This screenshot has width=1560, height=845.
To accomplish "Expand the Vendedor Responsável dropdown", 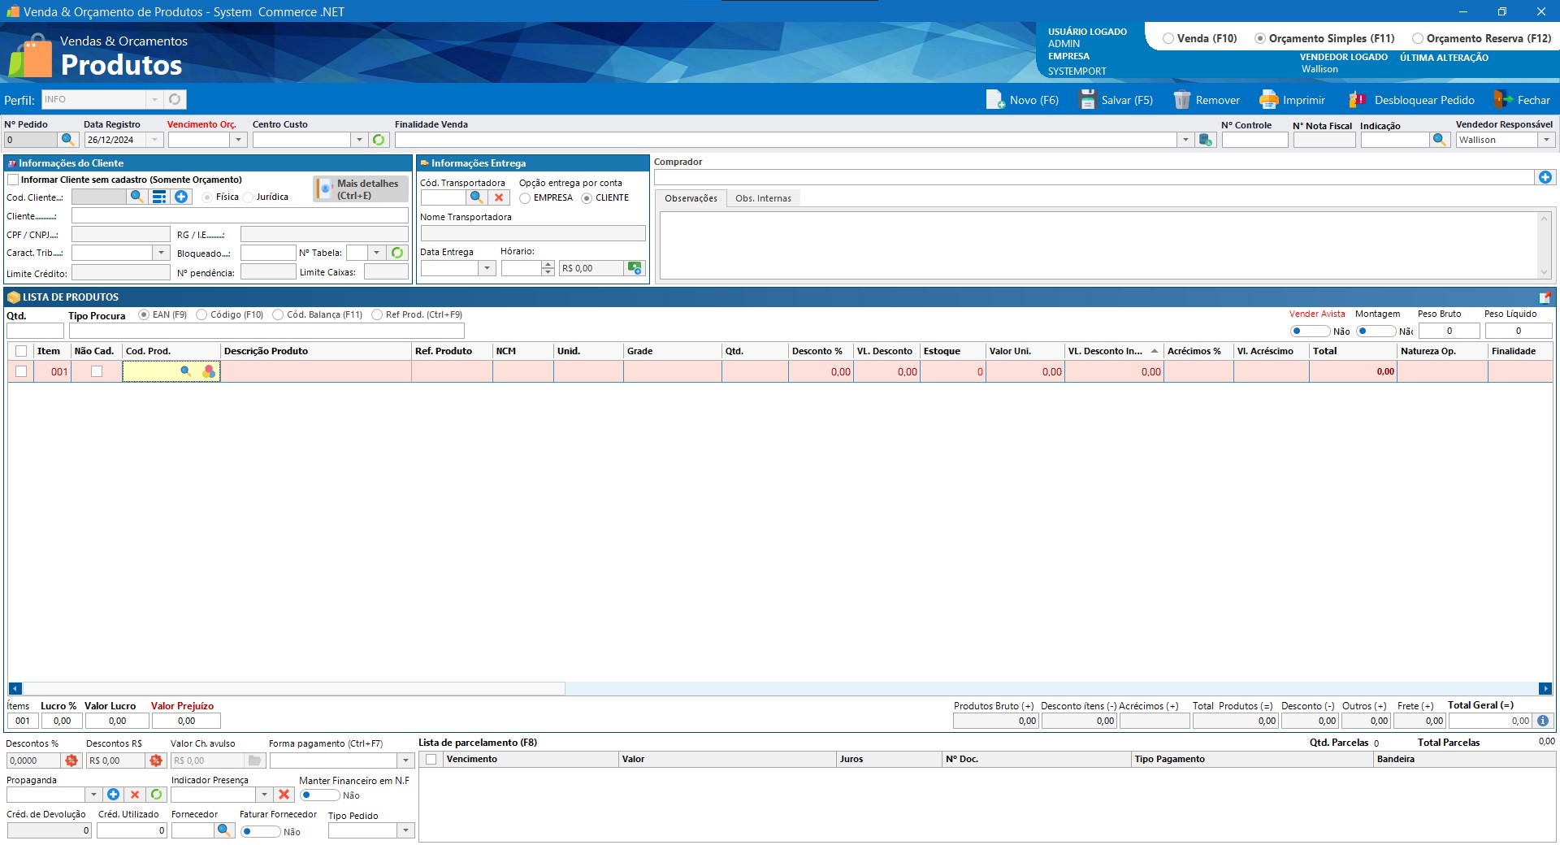I will point(1545,140).
